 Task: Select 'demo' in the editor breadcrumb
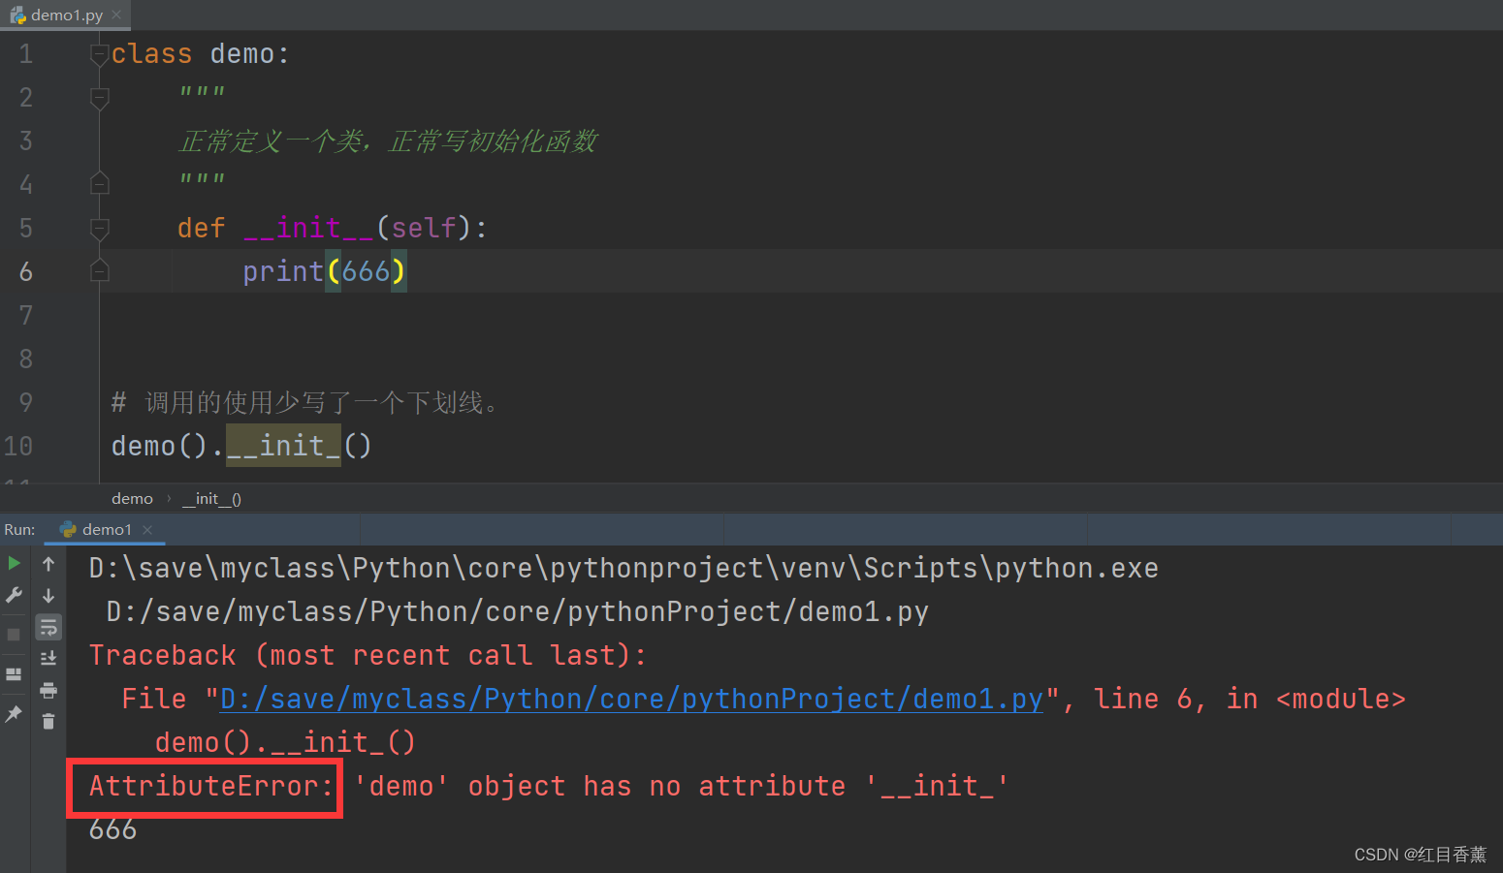[132, 498]
